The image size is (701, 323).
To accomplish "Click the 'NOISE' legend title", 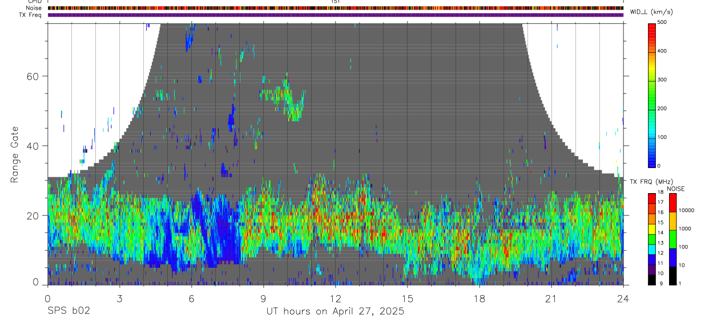I will (x=675, y=189).
